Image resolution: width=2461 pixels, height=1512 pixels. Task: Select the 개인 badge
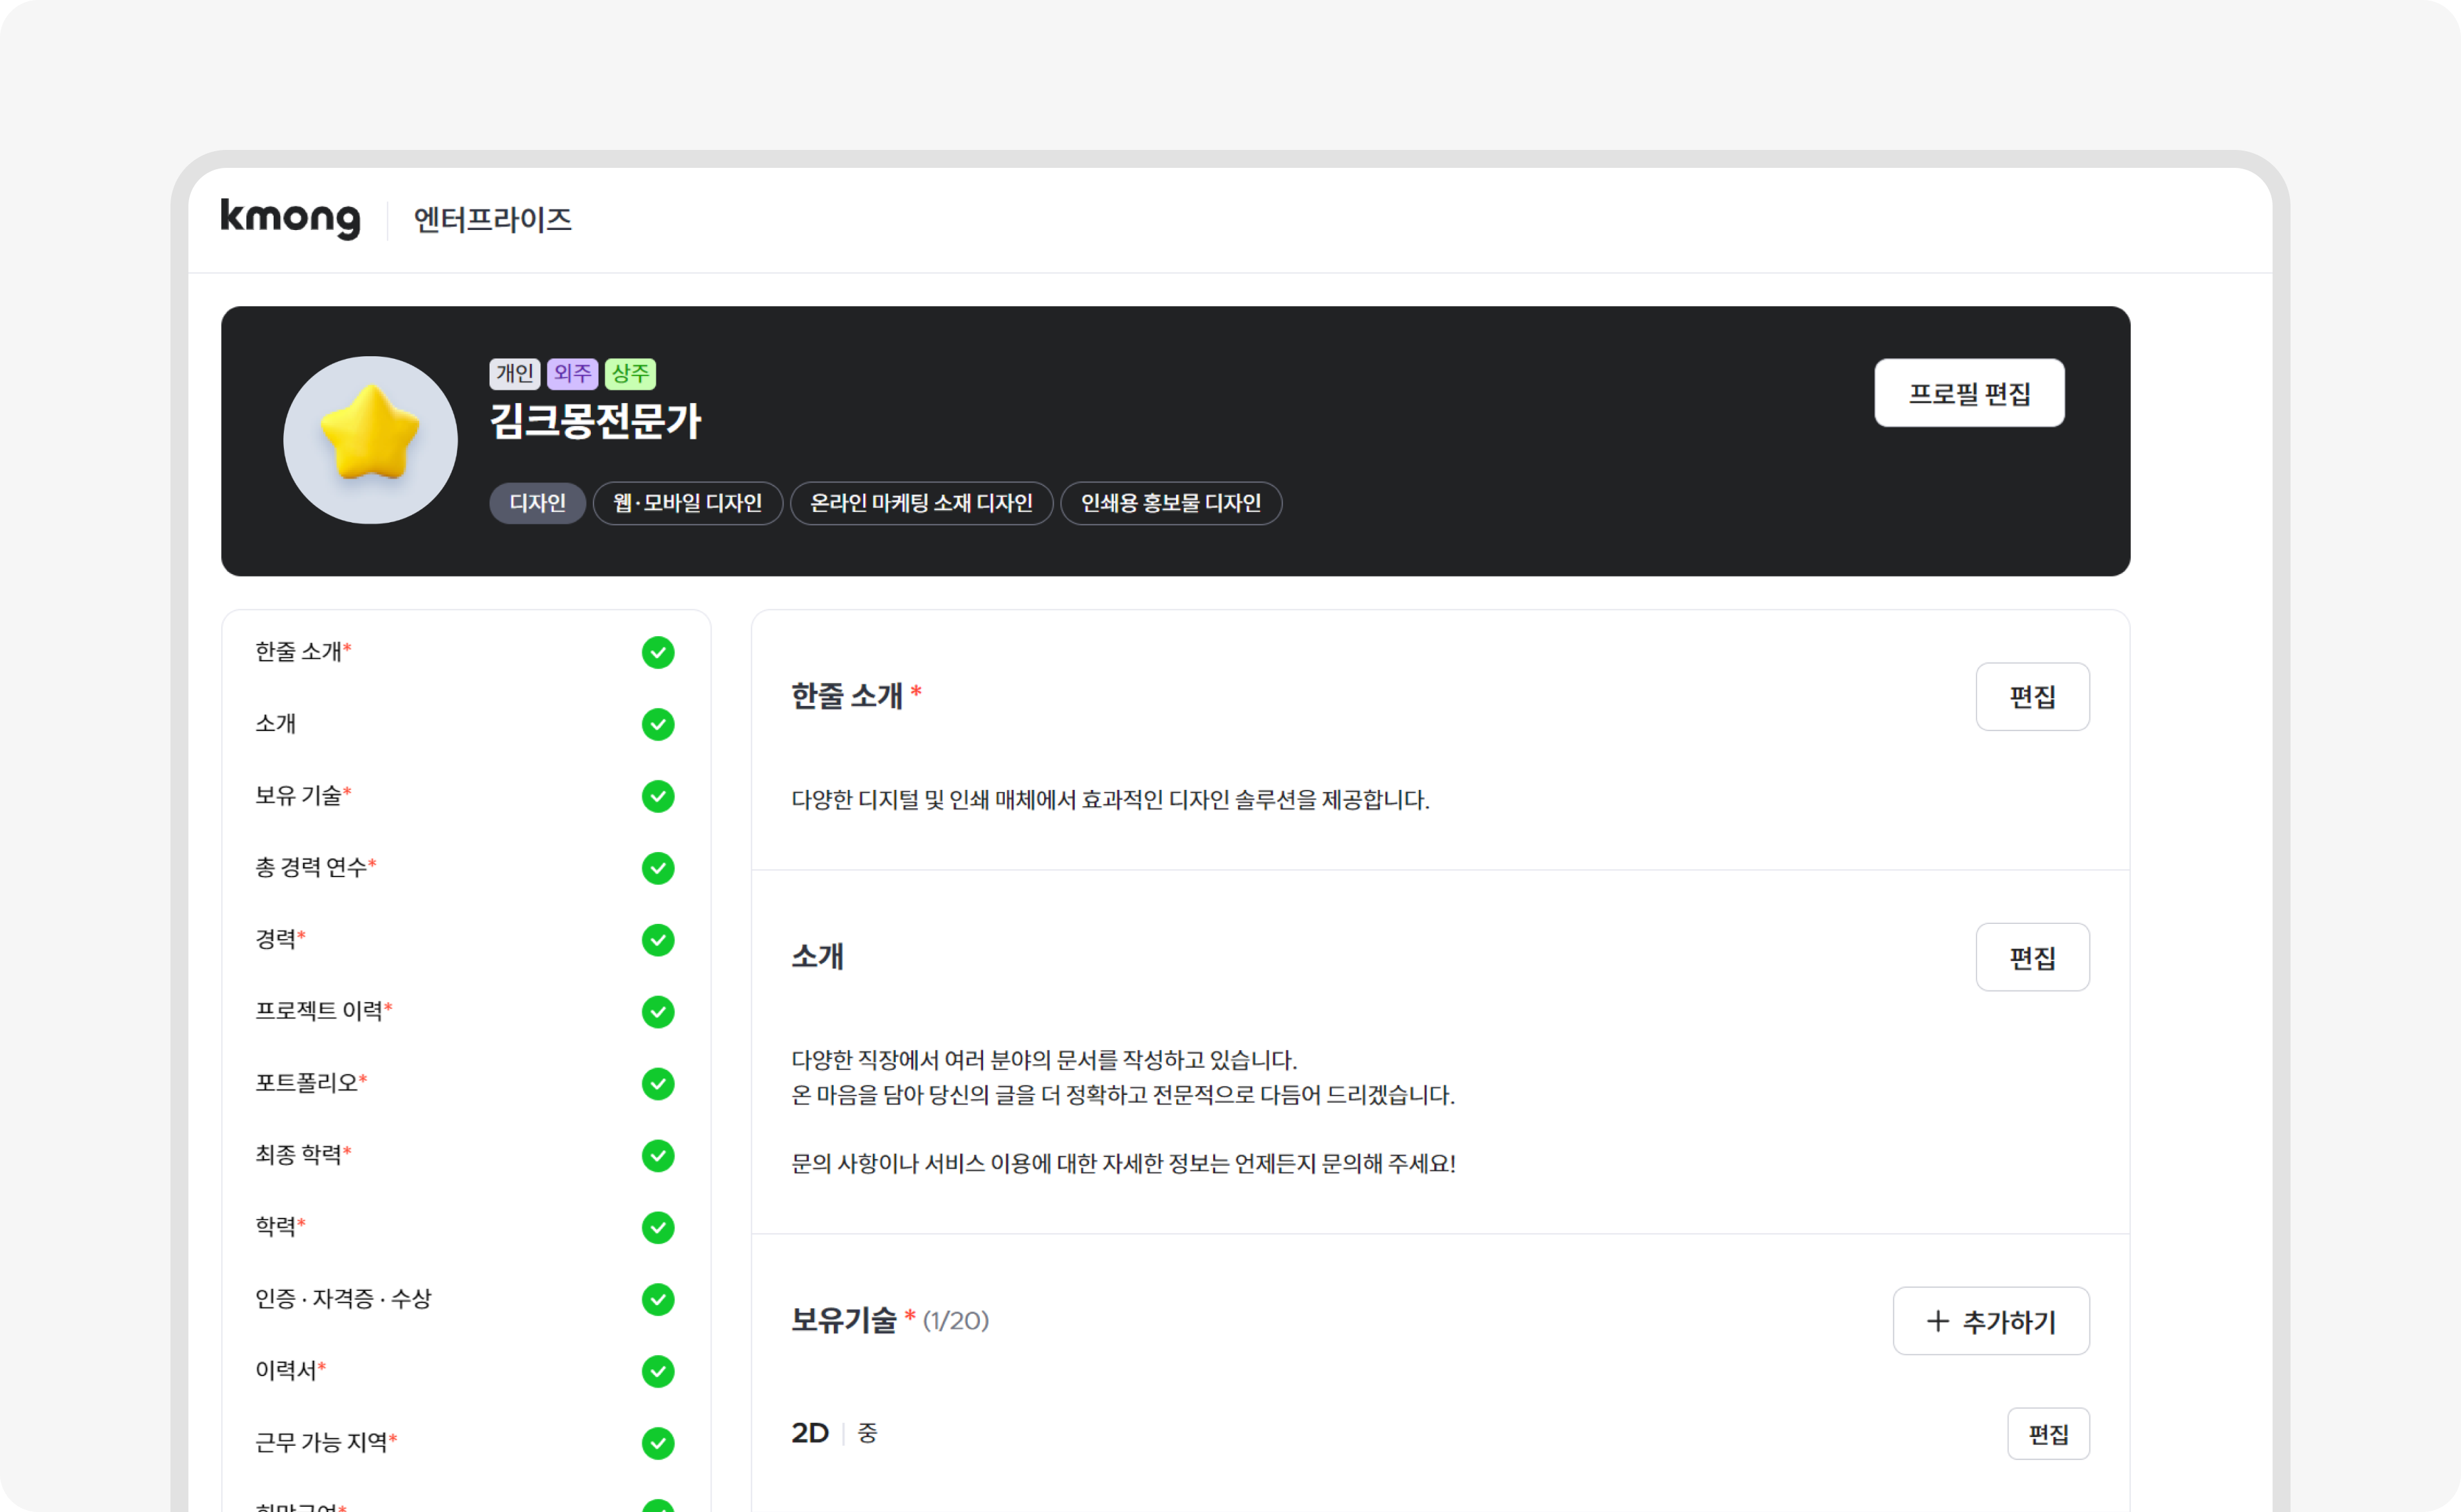[x=514, y=373]
